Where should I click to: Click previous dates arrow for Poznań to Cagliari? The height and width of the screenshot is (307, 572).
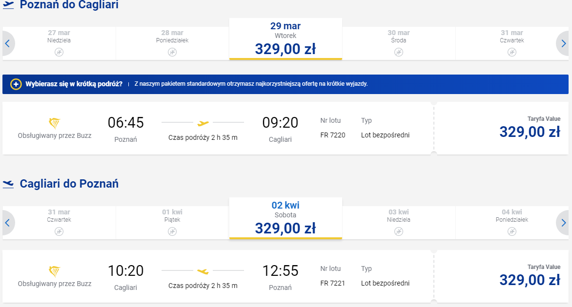8,44
